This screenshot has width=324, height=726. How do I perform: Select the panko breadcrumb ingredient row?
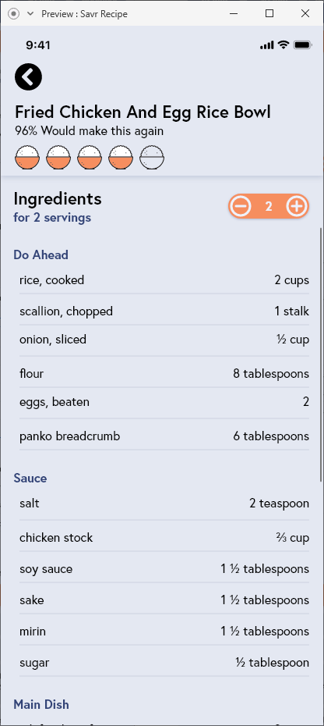click(x=164, y=436)
